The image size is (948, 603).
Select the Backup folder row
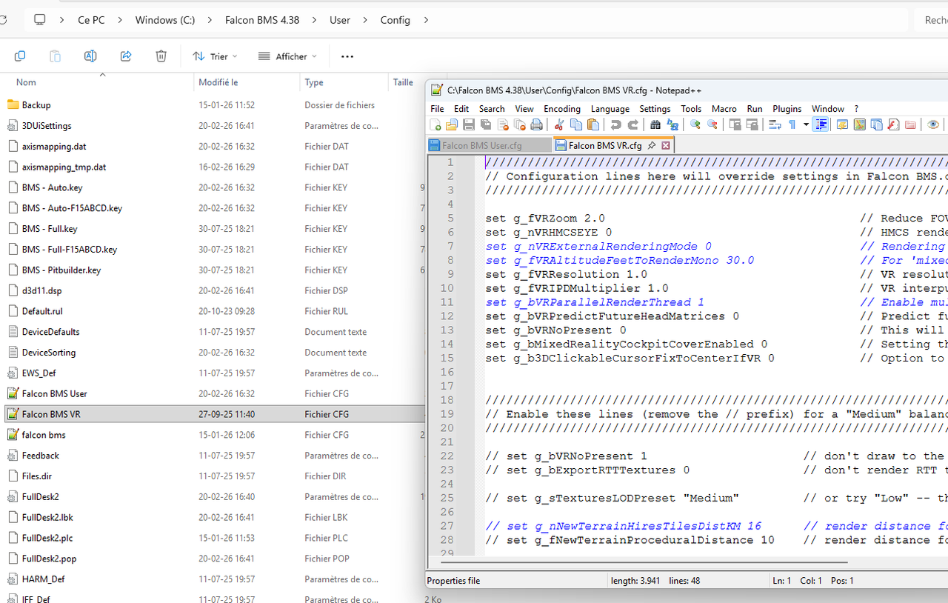(x=214, y=105)
